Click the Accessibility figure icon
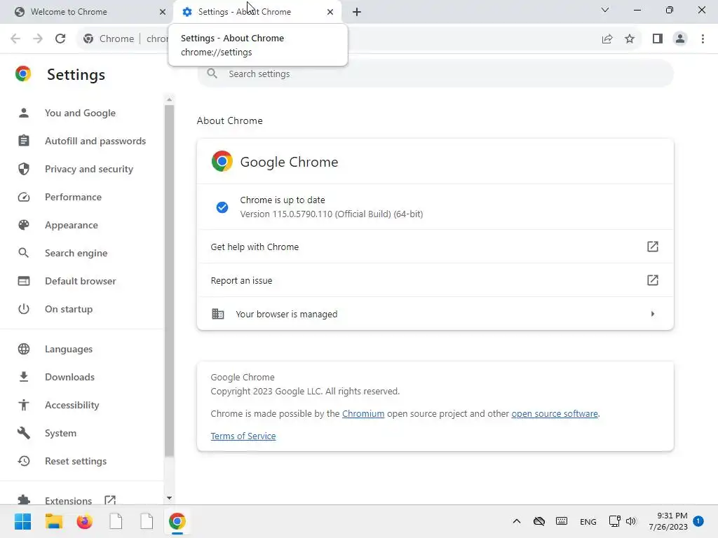 [x=24, y=405]
